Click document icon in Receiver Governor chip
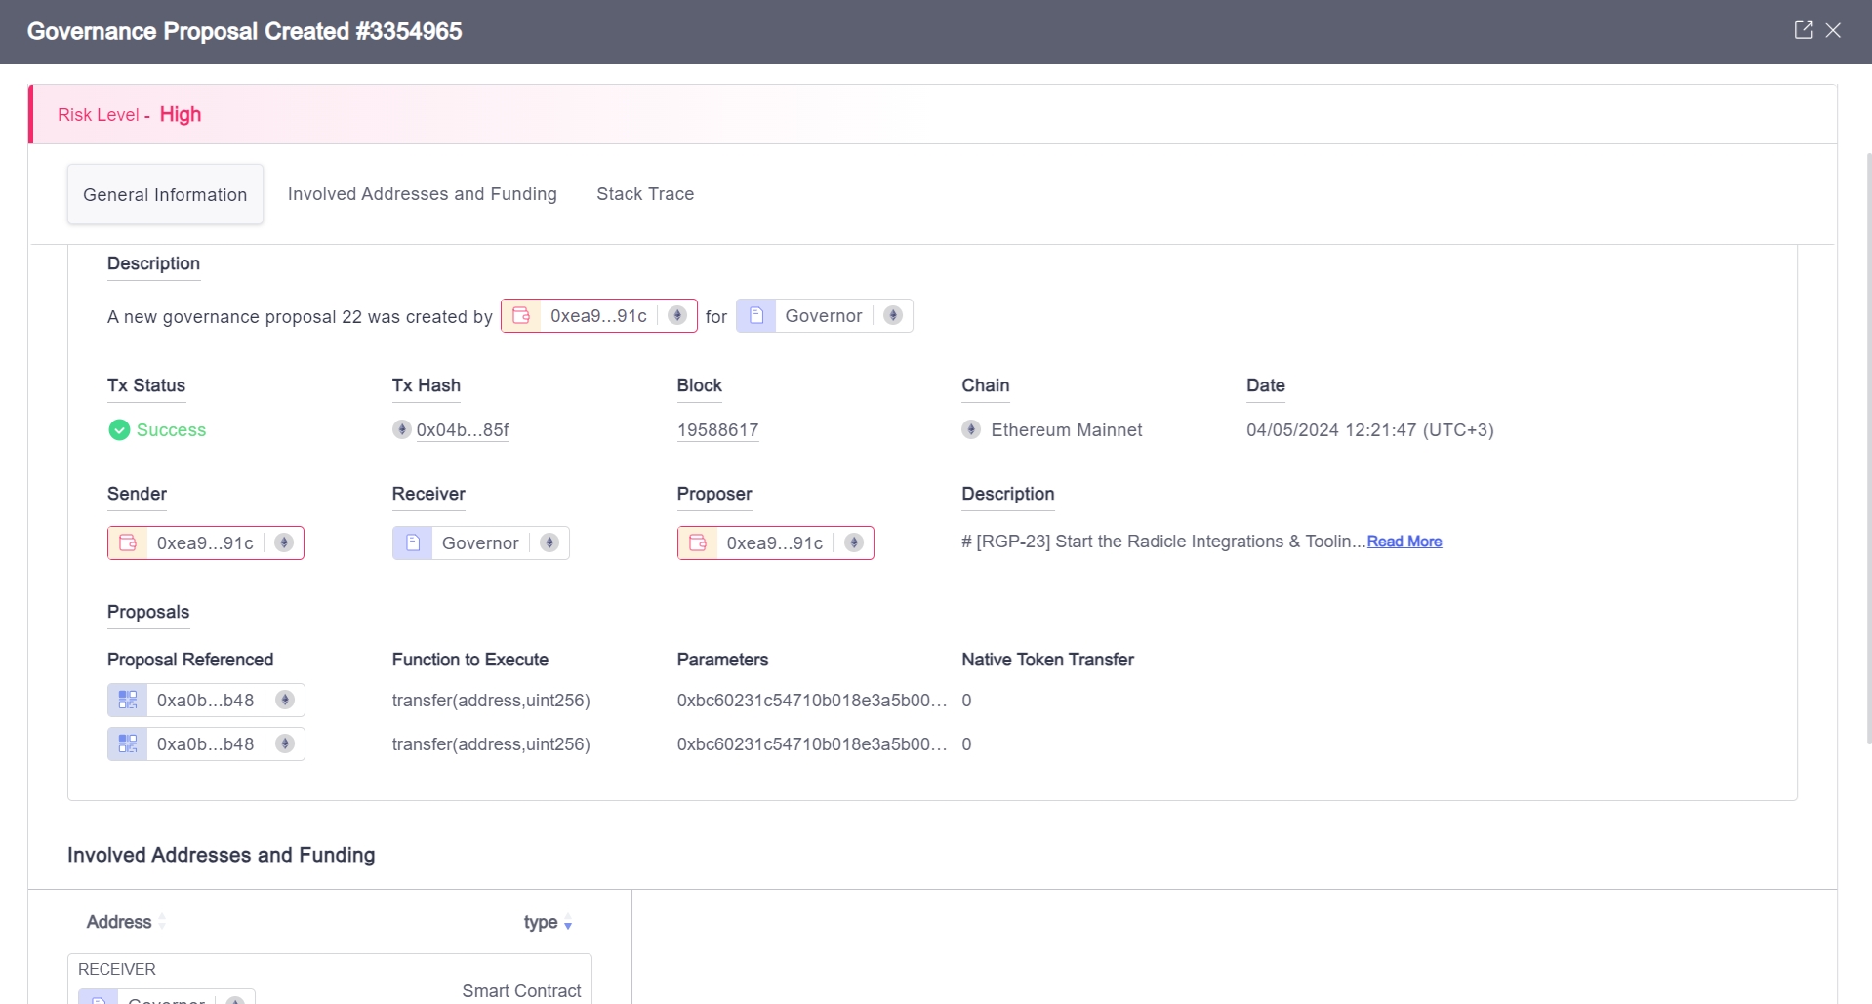This screenshot has width=1872, height=1004. (x=413, y=543)
